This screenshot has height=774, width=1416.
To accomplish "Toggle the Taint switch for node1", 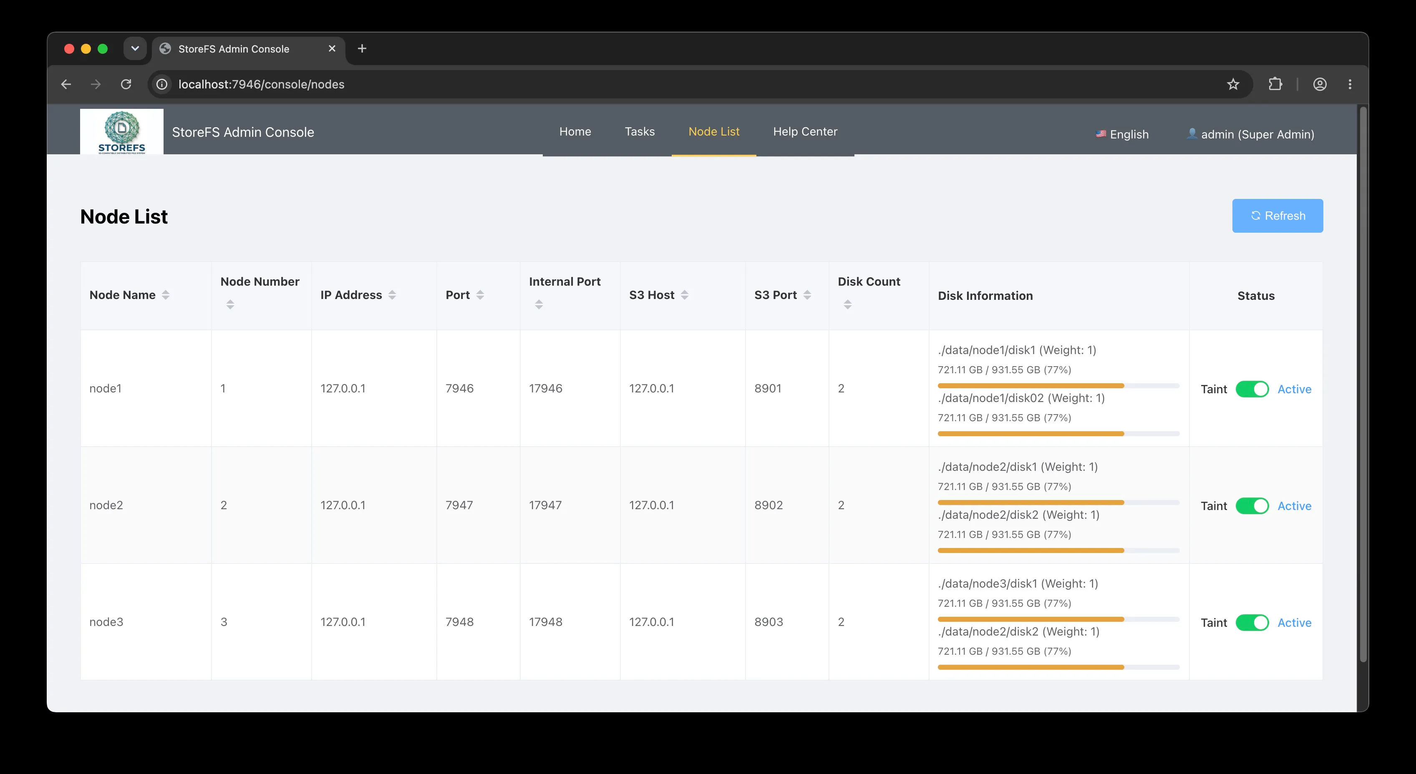I will pyautogui.click(x=1252, y=389).
